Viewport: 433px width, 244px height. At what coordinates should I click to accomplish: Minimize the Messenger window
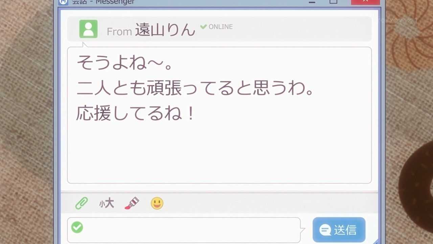pyautogui.click(x=312, y=2)
